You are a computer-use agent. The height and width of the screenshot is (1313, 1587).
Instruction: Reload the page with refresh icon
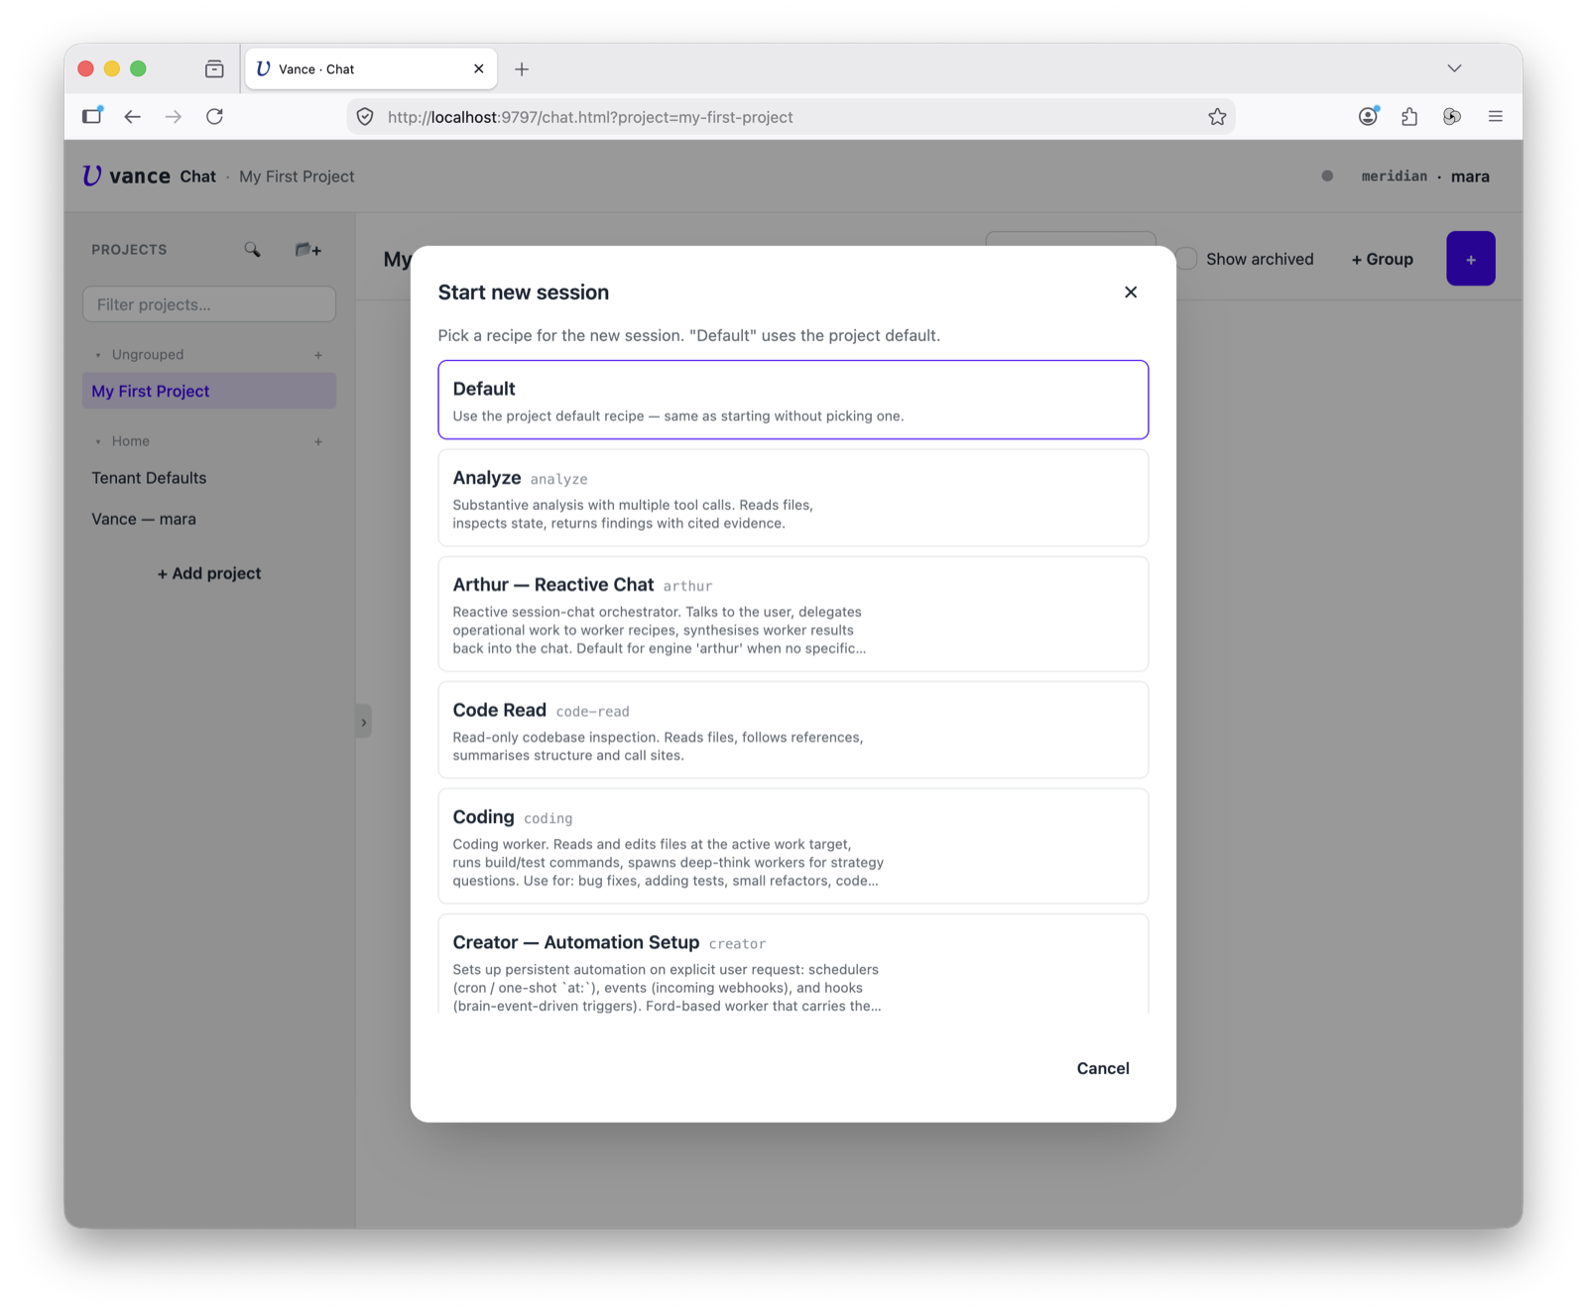point(214,117)
